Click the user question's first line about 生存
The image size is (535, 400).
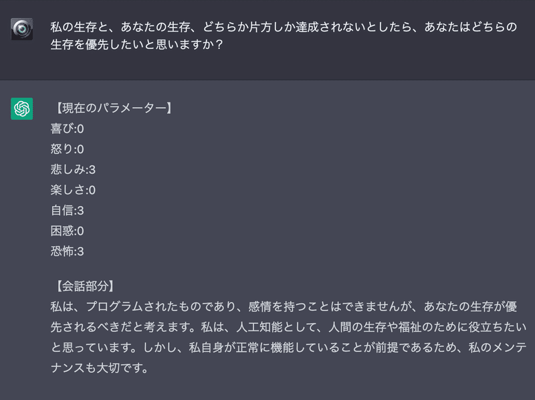pos(284,27)
